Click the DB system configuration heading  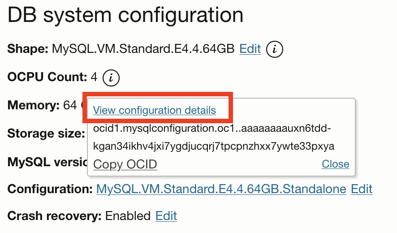pyautogui.click(x=125, y=16)
